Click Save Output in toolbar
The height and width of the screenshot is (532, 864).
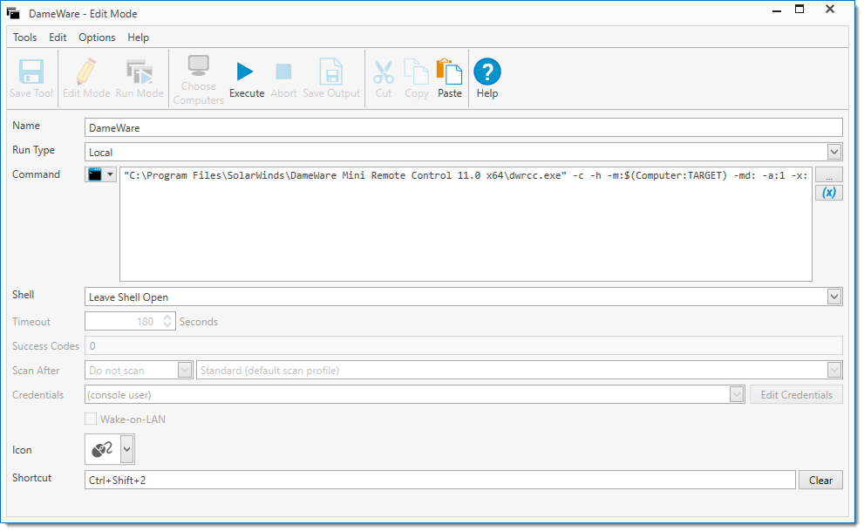pos(331,78)
